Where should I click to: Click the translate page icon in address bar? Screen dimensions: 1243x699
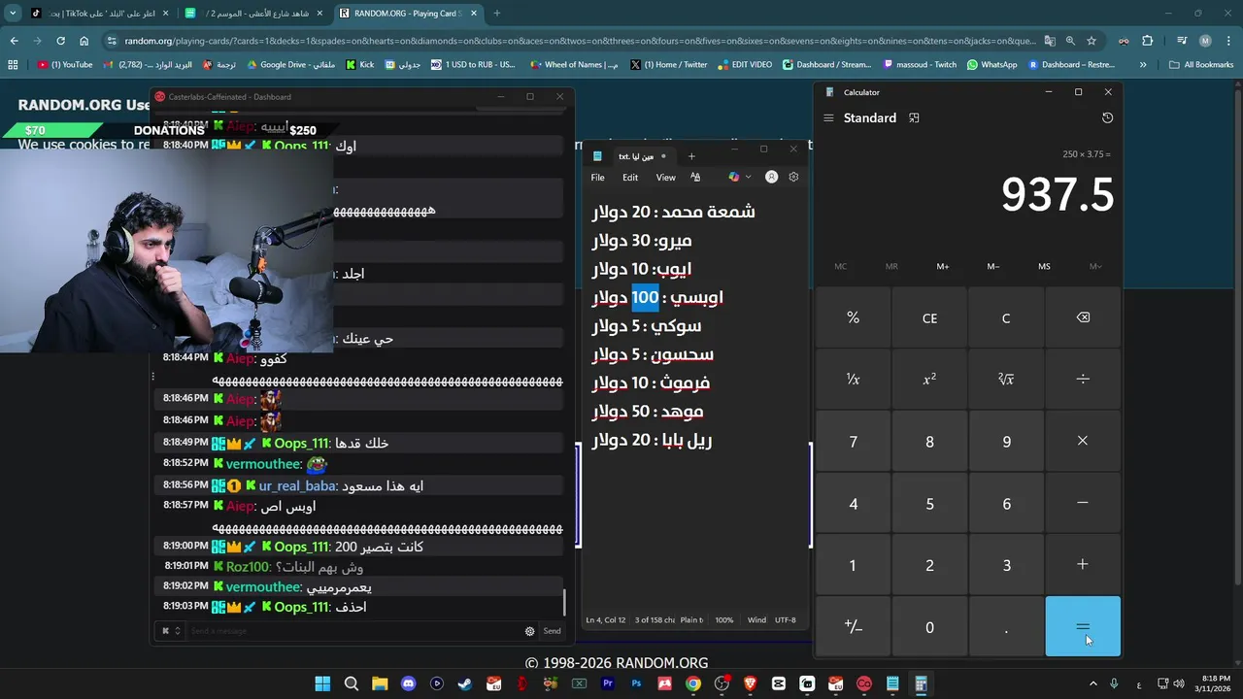pos(1050,41)
